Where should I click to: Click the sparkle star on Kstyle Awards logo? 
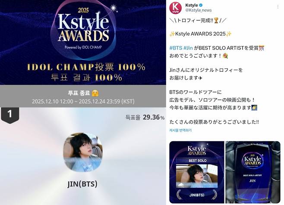click(x=114, y=8)
